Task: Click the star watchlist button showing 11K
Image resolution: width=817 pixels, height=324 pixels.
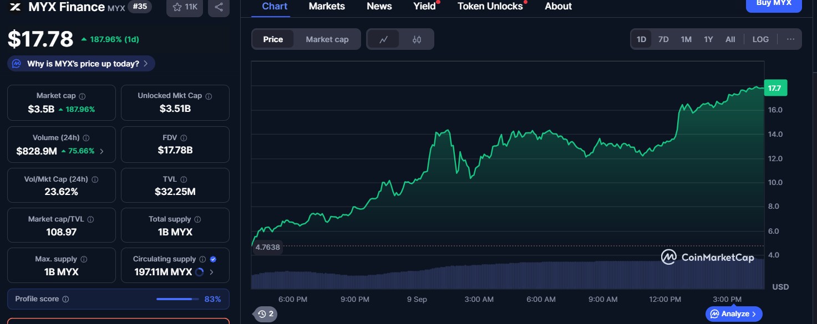Action: pos(185,7)
